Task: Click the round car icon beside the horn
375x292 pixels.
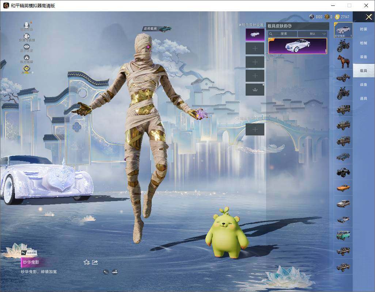Action: pyautogui.click(x=115, y=272)
